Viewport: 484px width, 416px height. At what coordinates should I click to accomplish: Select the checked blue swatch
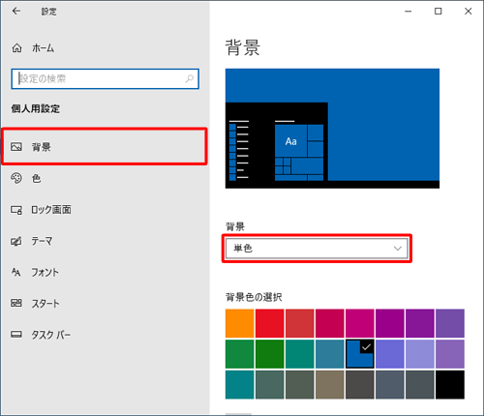click(x=360, y=354)
